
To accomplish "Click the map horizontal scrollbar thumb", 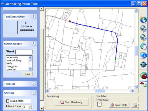I will (x=100, y=91).
